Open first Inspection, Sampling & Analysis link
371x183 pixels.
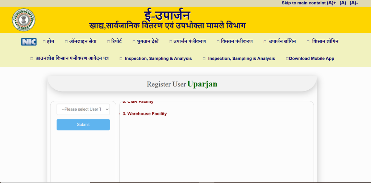(156, 58)
